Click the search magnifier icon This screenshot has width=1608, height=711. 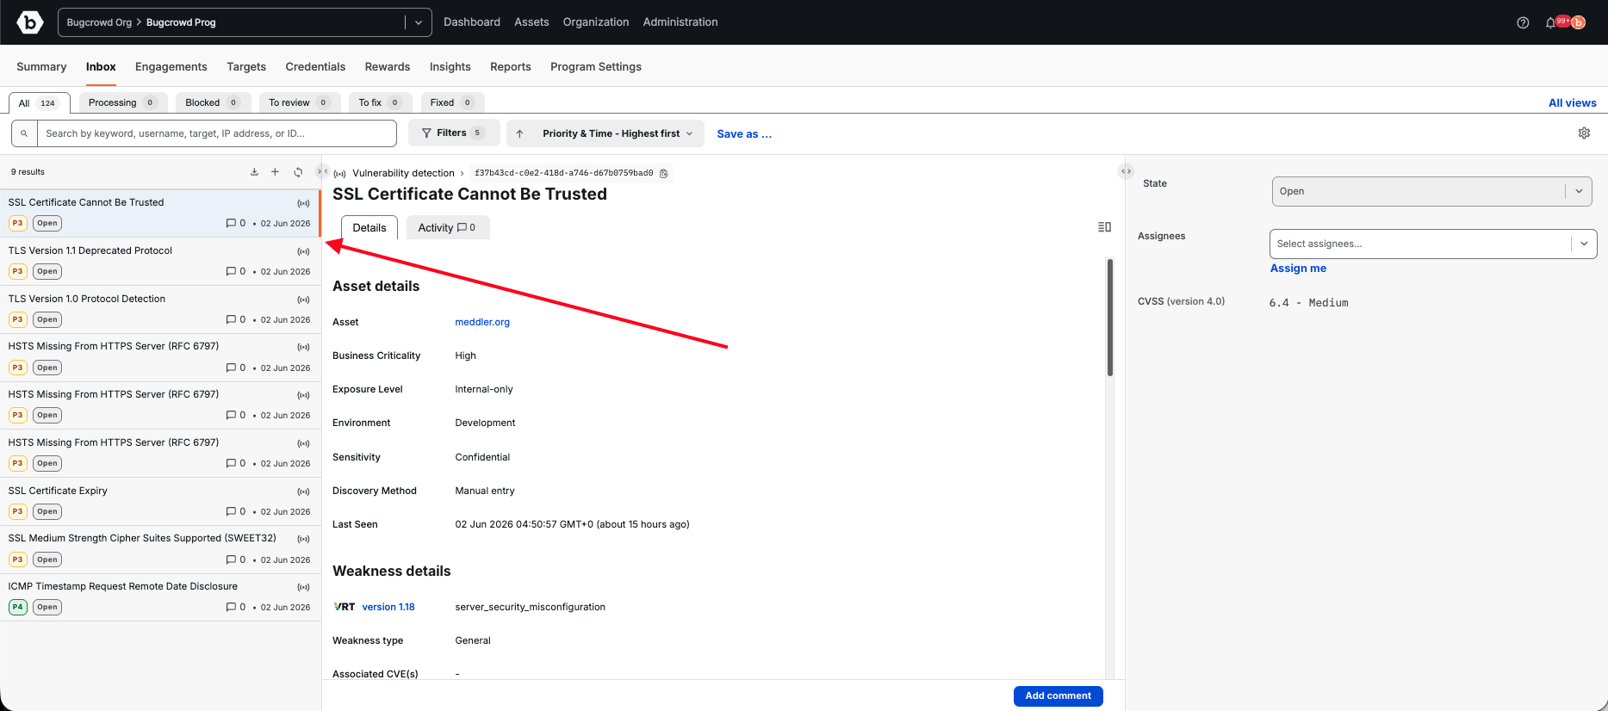coord(24,133)
